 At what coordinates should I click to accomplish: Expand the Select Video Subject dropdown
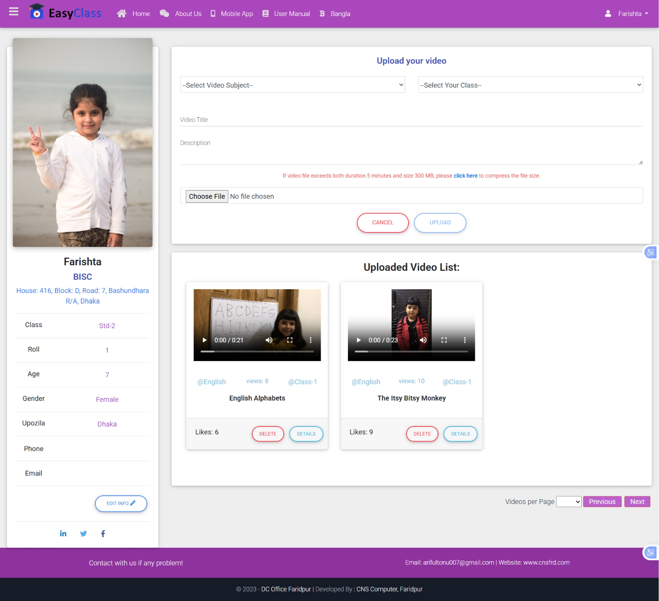(x=292, y=85)
